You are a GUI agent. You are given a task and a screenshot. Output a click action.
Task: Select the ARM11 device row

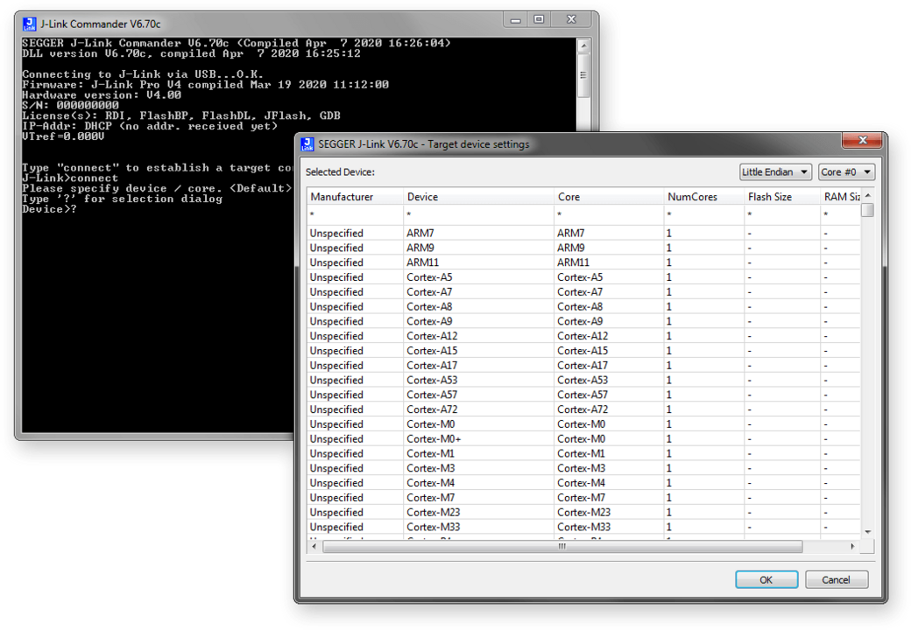[x=583, y=262]
